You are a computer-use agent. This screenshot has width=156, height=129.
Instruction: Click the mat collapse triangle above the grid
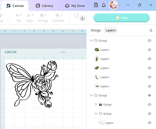point(63,52)
